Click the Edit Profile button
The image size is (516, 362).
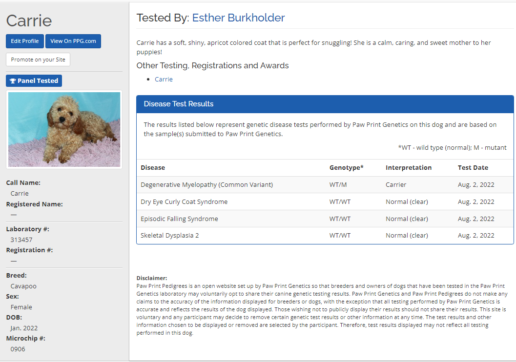coord(25,41)
